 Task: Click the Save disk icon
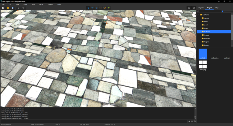pos(13,8)
